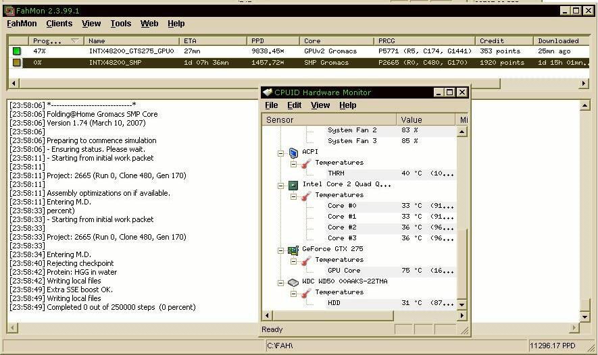Click Value column header in Hardware Monitor
This screenshot has width=598, height=355.
(x=426, y=119)
